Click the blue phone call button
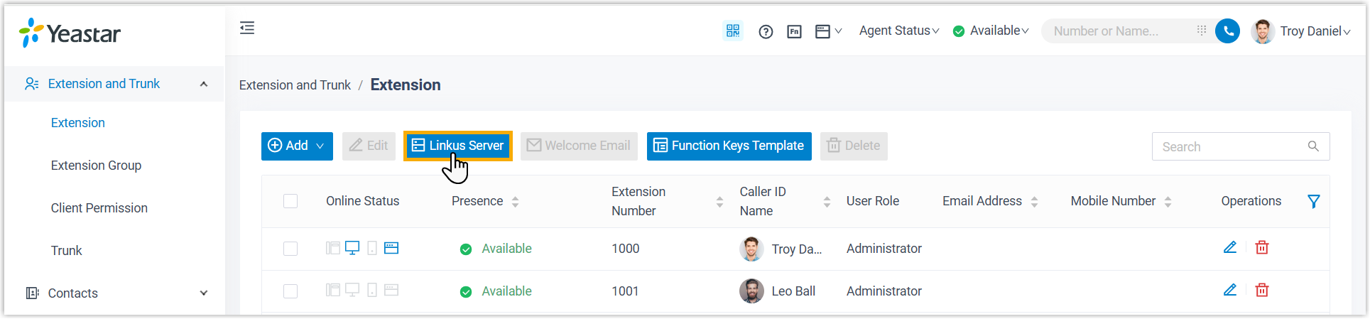The width and height of the screenshot is (1370, 319). pyautogui.click(x=1227, y=31)
